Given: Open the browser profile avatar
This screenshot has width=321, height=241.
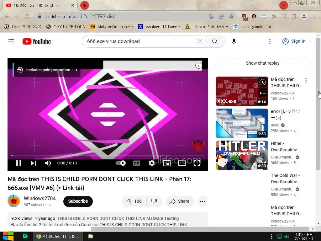Looking at the screenshot, I should pyautogui.click(x=304, y=16).
